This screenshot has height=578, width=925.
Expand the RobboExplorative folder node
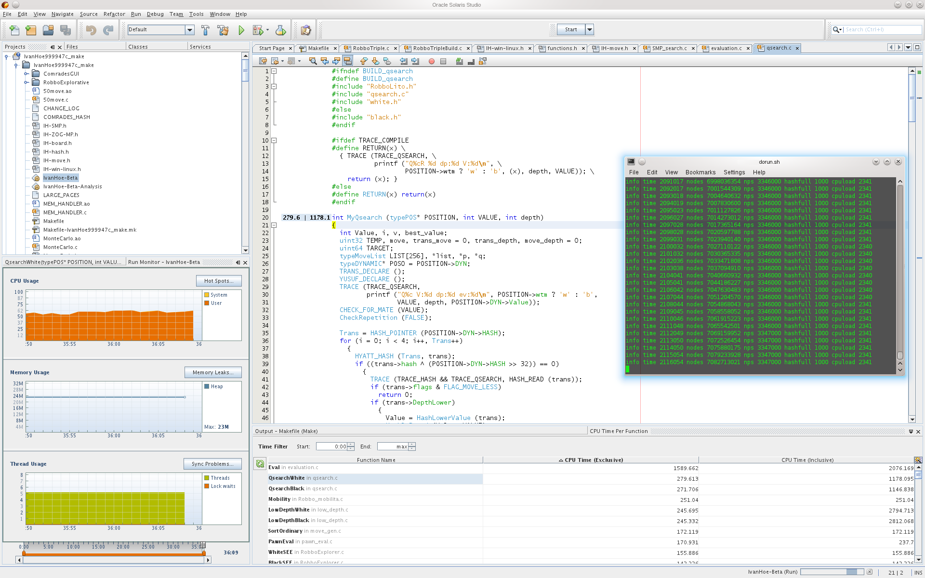coord(26,82)
